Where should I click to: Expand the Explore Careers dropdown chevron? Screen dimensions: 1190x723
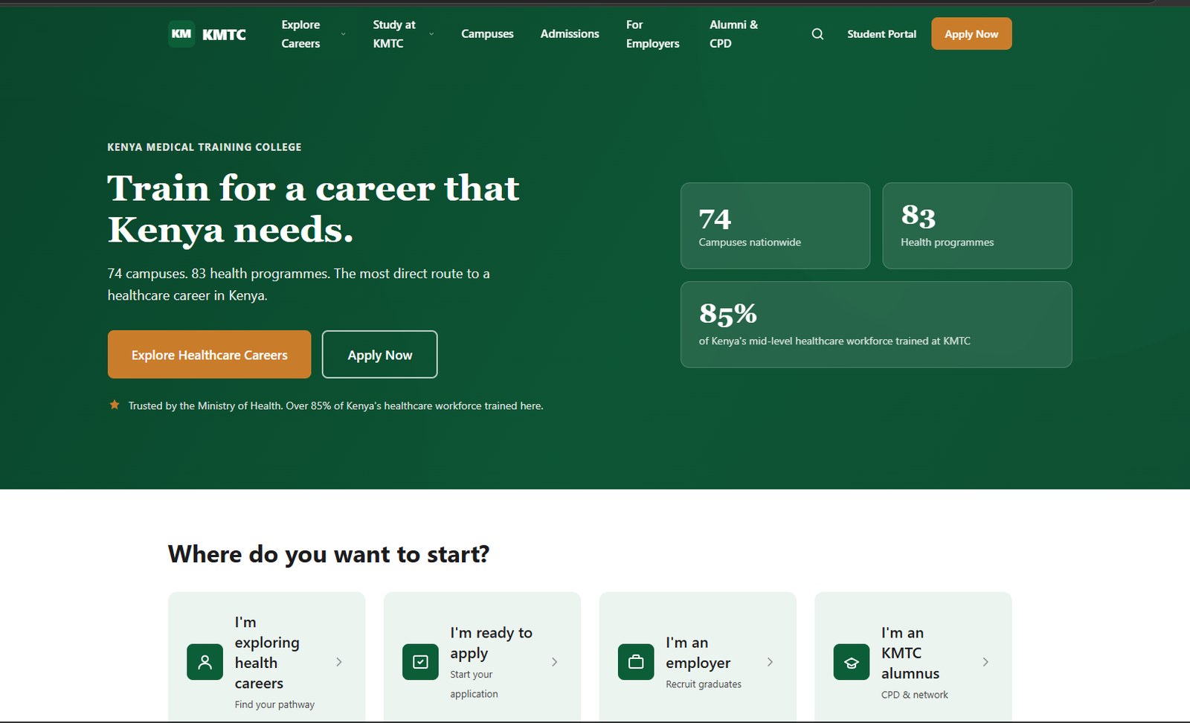[343, 34]
